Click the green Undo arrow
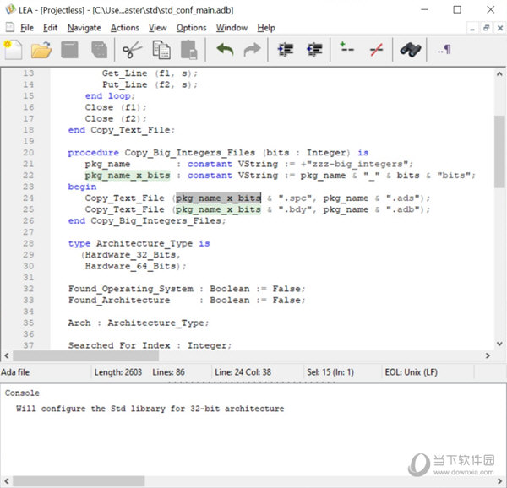This screenshot has height=488, width=507. coord(225,50)
